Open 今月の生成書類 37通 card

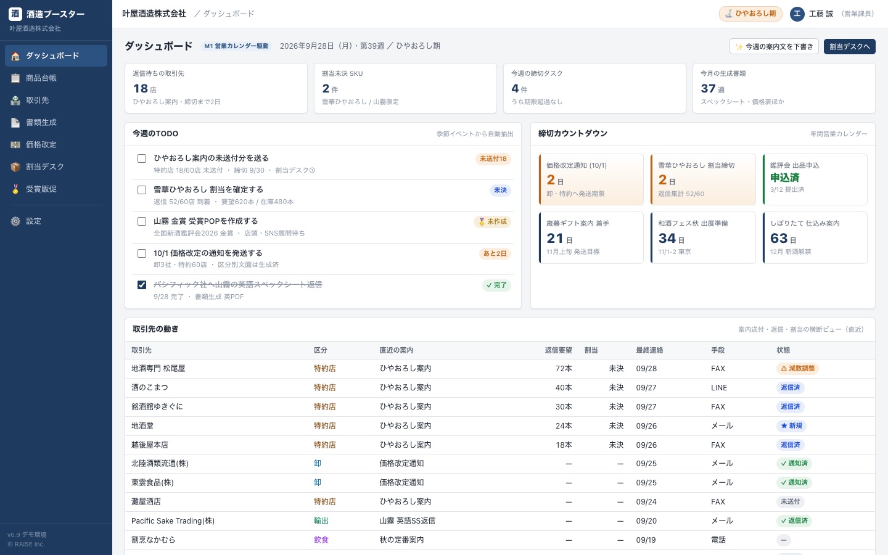(784, 88)
